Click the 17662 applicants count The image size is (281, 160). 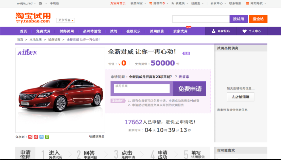(133, 122)
